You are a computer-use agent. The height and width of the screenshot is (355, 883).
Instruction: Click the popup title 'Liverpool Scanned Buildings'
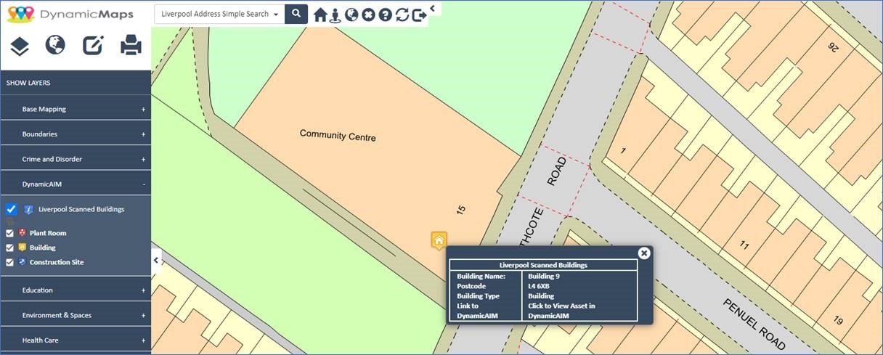tap(544, 265)
